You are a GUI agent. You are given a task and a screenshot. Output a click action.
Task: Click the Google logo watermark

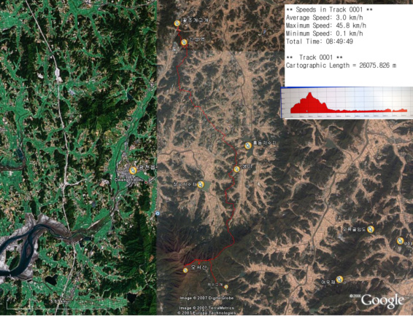pyautogui.click(x=382, y=300)
